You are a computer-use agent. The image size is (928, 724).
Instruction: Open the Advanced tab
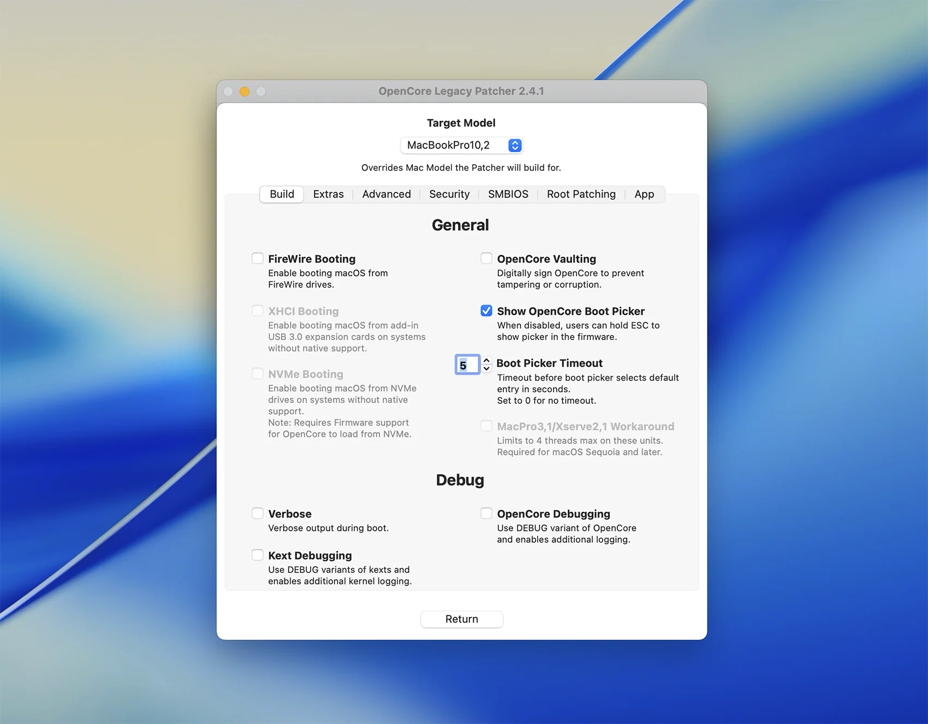click(x=386, y=194)
